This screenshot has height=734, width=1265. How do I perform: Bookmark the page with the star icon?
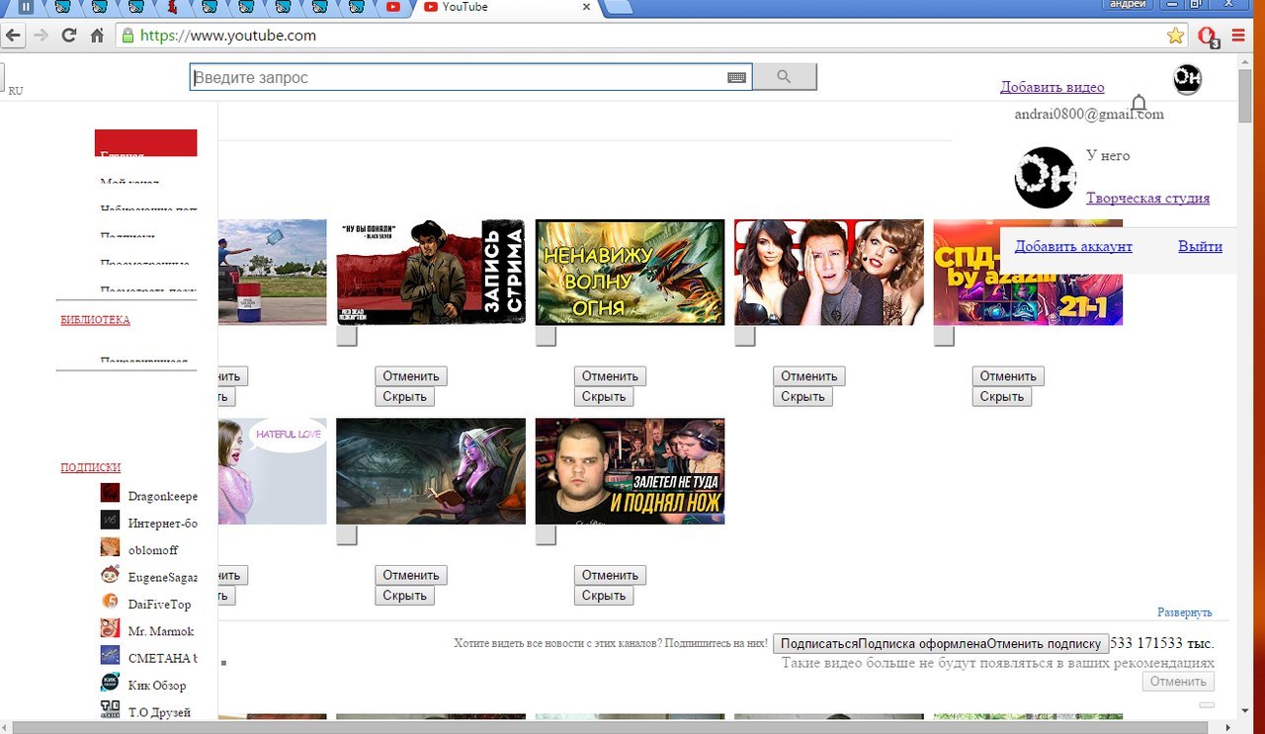pyautogui.click(x=1175, y=36)
